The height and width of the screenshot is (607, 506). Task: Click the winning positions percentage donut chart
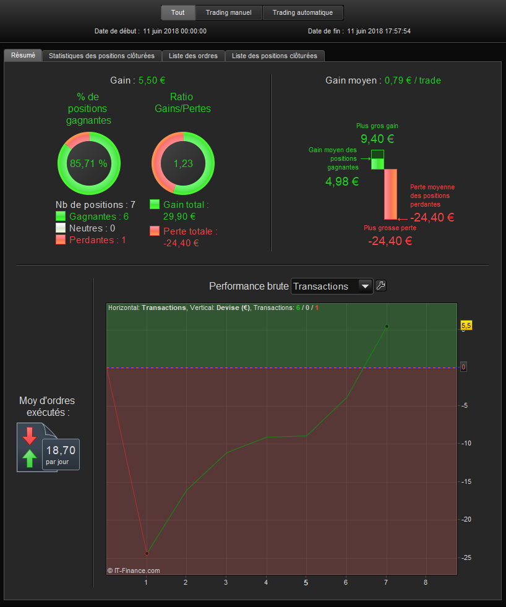(x=89, y=163)
